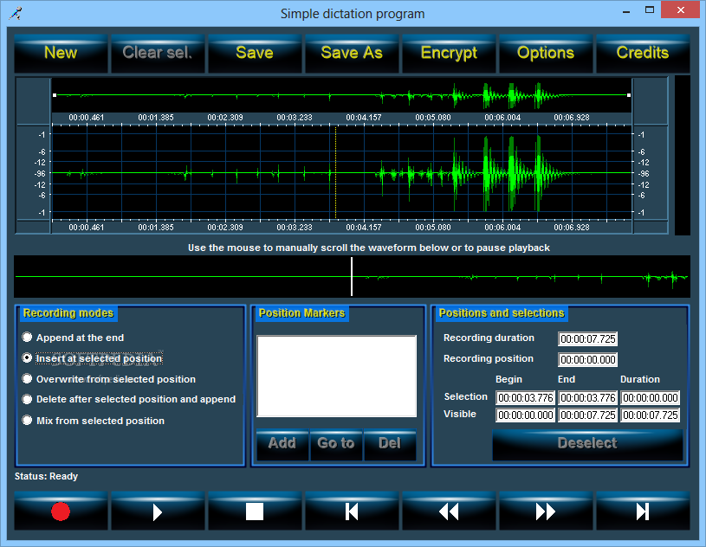Click the Selection Begin time field

click(526, 398)
